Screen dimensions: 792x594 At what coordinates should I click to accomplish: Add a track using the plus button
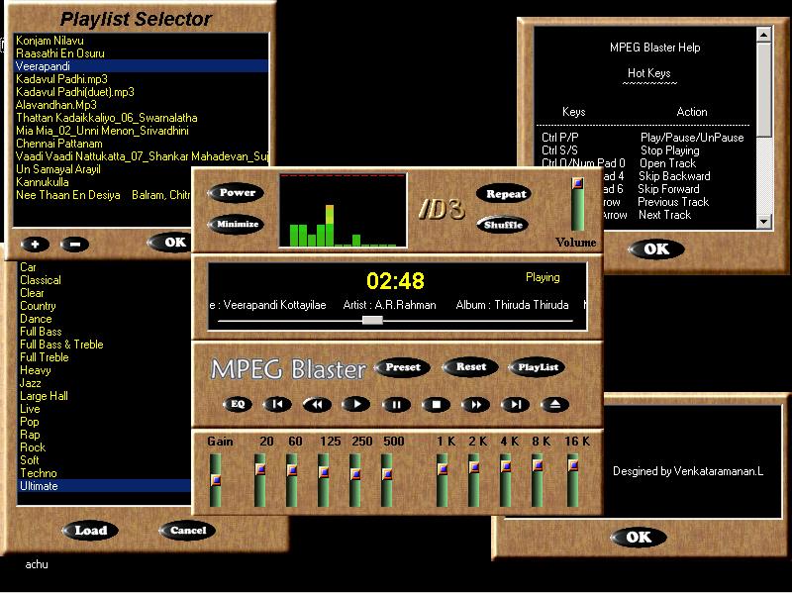click(x=35, y=245)
